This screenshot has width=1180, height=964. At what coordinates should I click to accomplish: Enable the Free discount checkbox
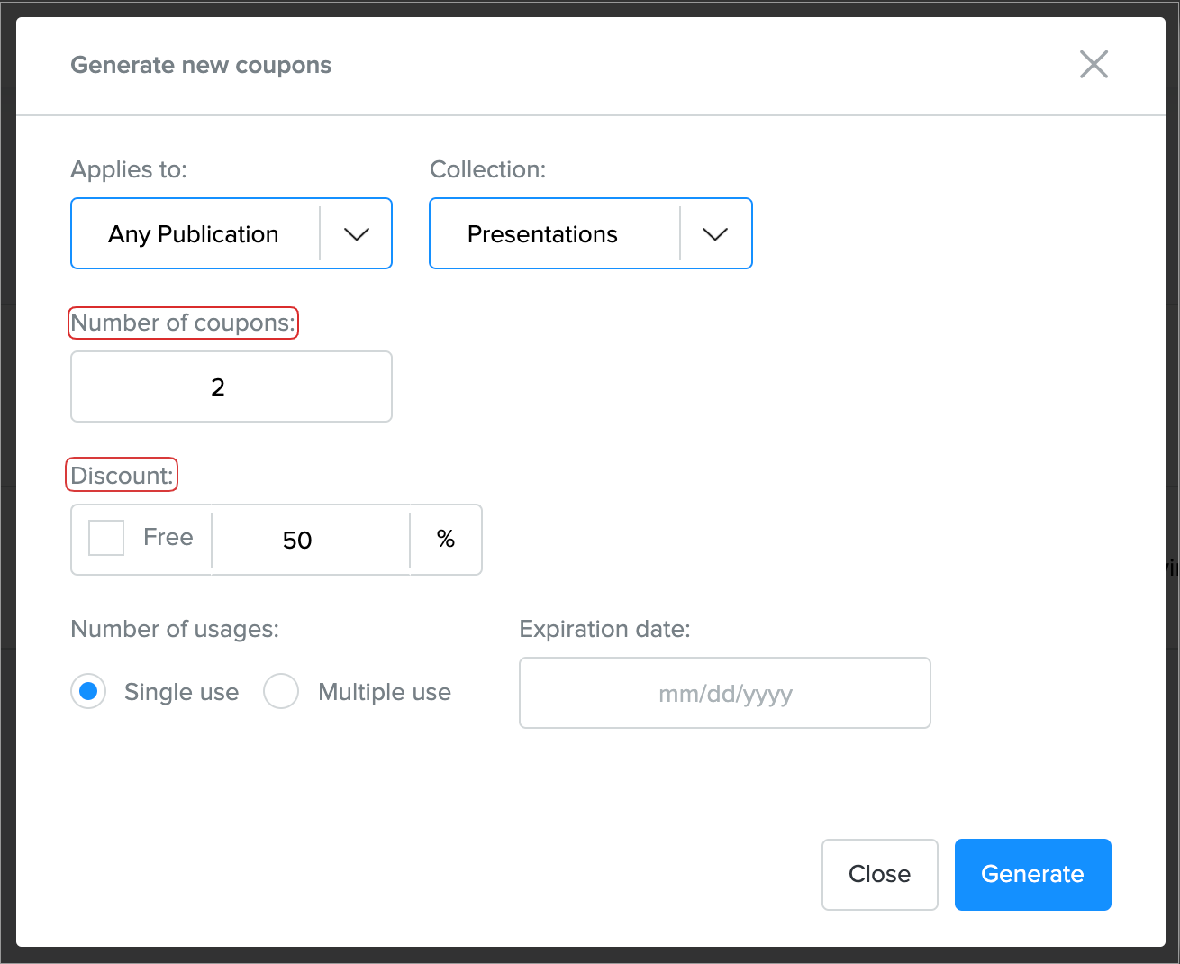pos(106,538)
